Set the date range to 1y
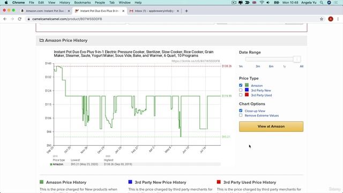Screen dimensions: 343x193 (285, 66)
